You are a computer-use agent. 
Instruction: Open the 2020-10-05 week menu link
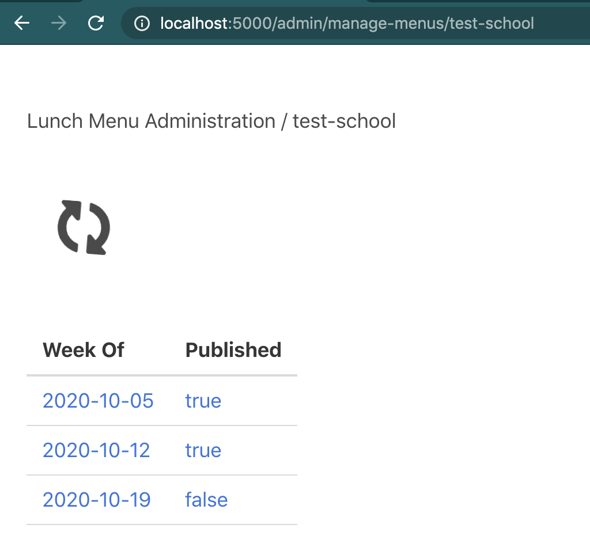[x=98, y=401]
